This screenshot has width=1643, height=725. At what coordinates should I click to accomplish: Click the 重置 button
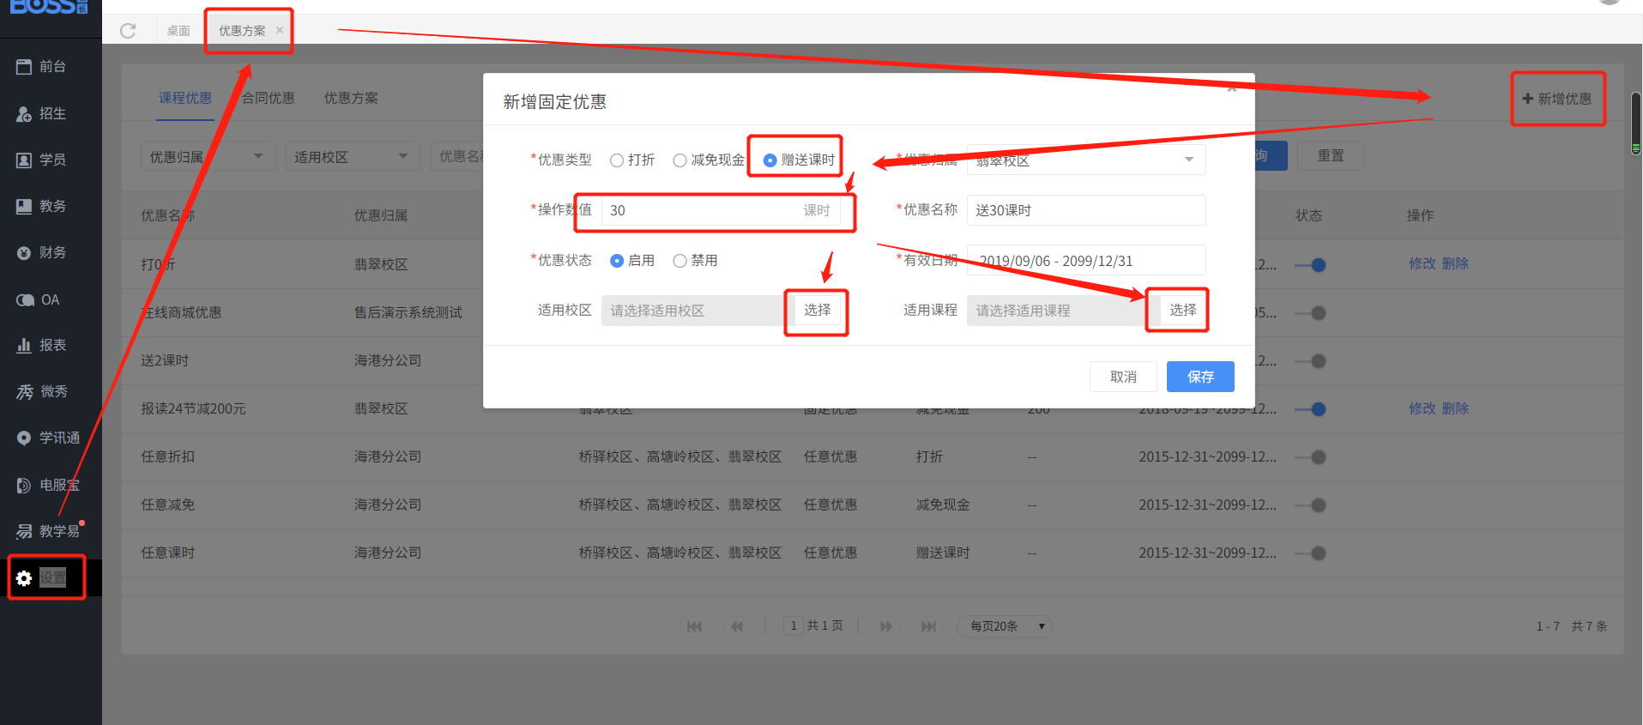click(1331, 155)
